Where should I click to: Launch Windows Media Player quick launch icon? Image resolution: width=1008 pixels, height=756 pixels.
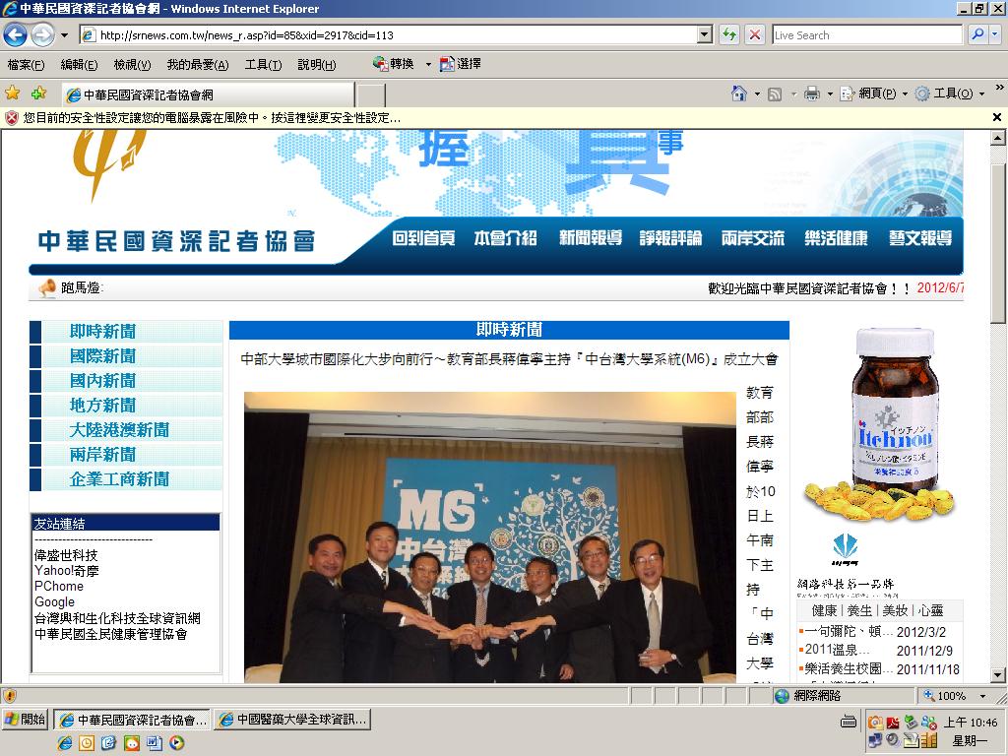(177, 743)
